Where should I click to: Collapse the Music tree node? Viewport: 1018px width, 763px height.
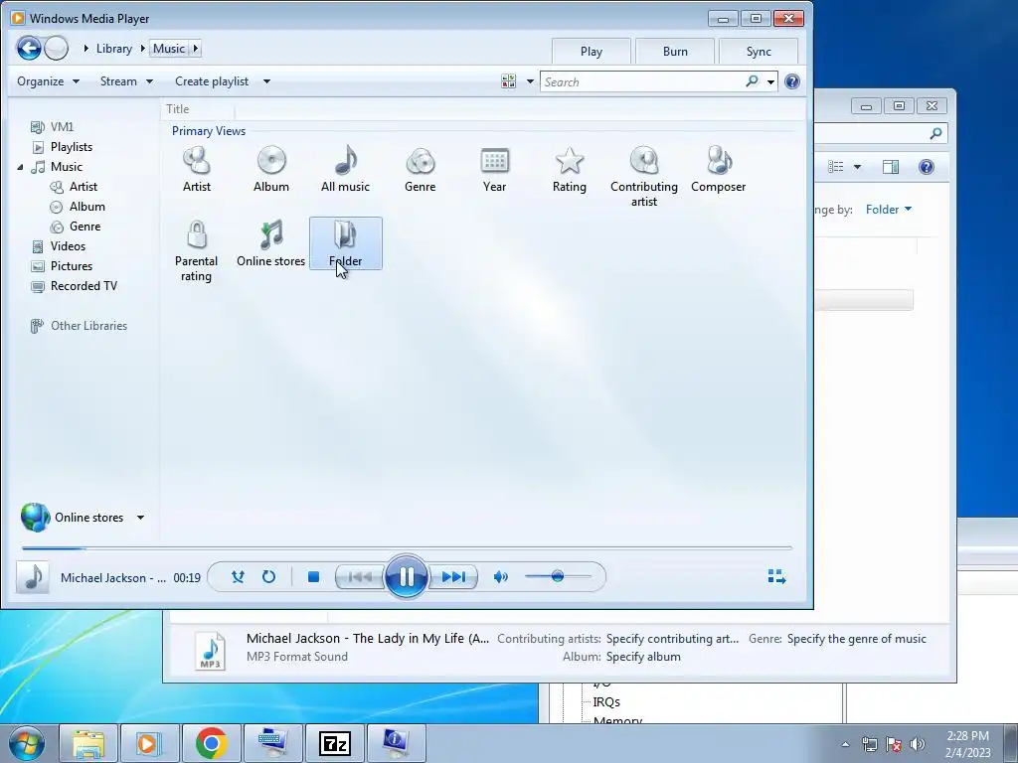pyautogui.click(x=20, y=167)
